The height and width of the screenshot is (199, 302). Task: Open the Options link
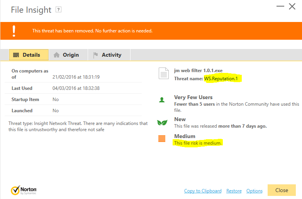[x=254, y=191]
